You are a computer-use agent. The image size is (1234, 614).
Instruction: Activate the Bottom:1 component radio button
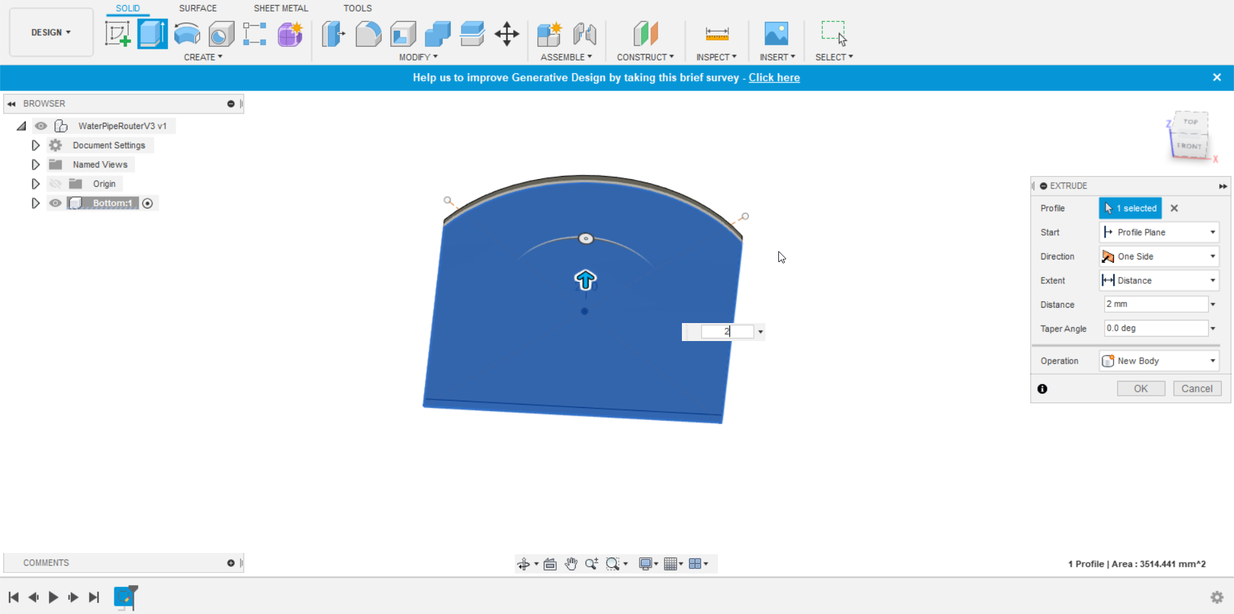[x=148, y=203]
